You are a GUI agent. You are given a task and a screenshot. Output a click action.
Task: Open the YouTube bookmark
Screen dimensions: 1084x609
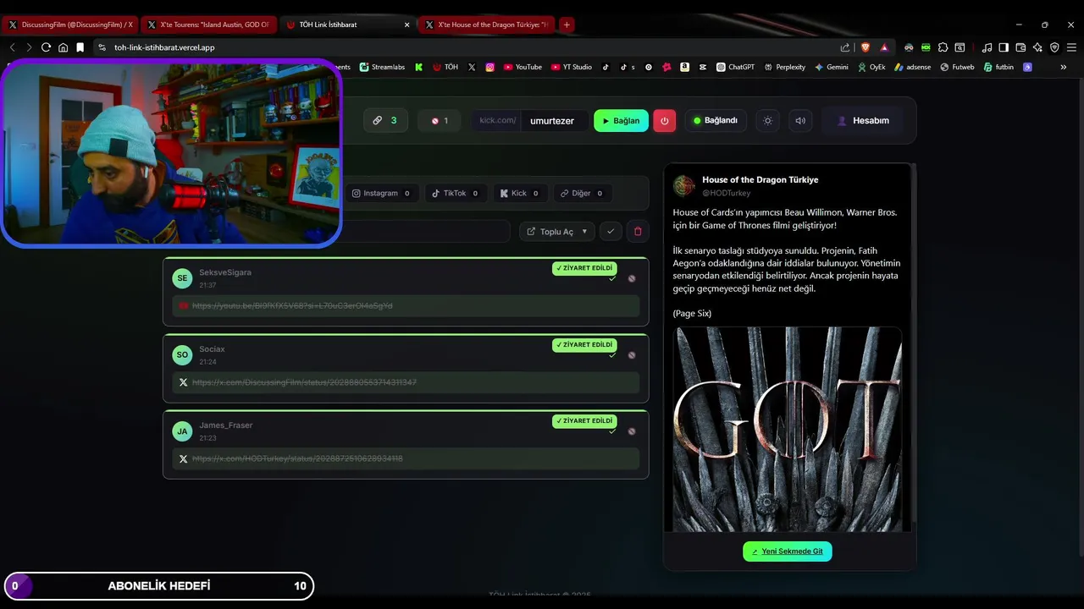(x=523, y=67)
